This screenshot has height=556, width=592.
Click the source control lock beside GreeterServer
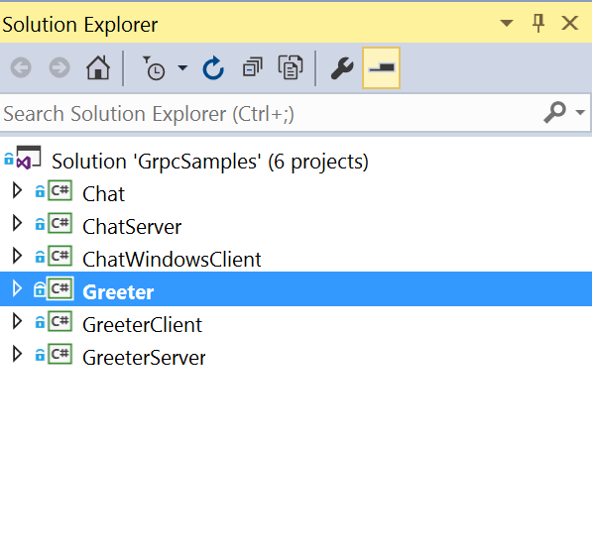[x=40, y=355]
